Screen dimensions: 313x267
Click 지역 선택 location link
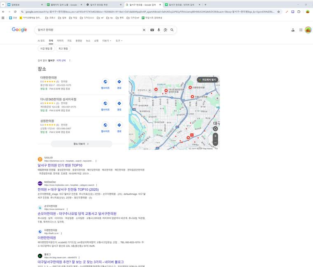[61, 61]
